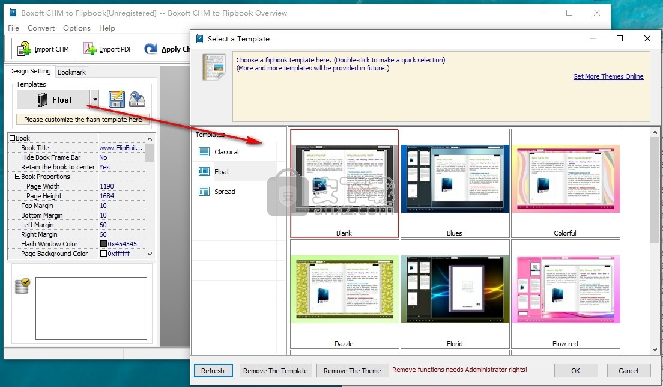Click the 'Please customize the flash template here' hint

83,119
